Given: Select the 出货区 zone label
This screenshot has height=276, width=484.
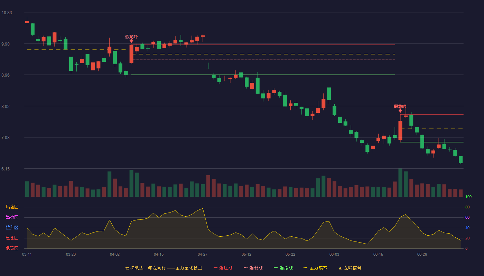Looking at the screenshot, I should [x=12, y=217].
